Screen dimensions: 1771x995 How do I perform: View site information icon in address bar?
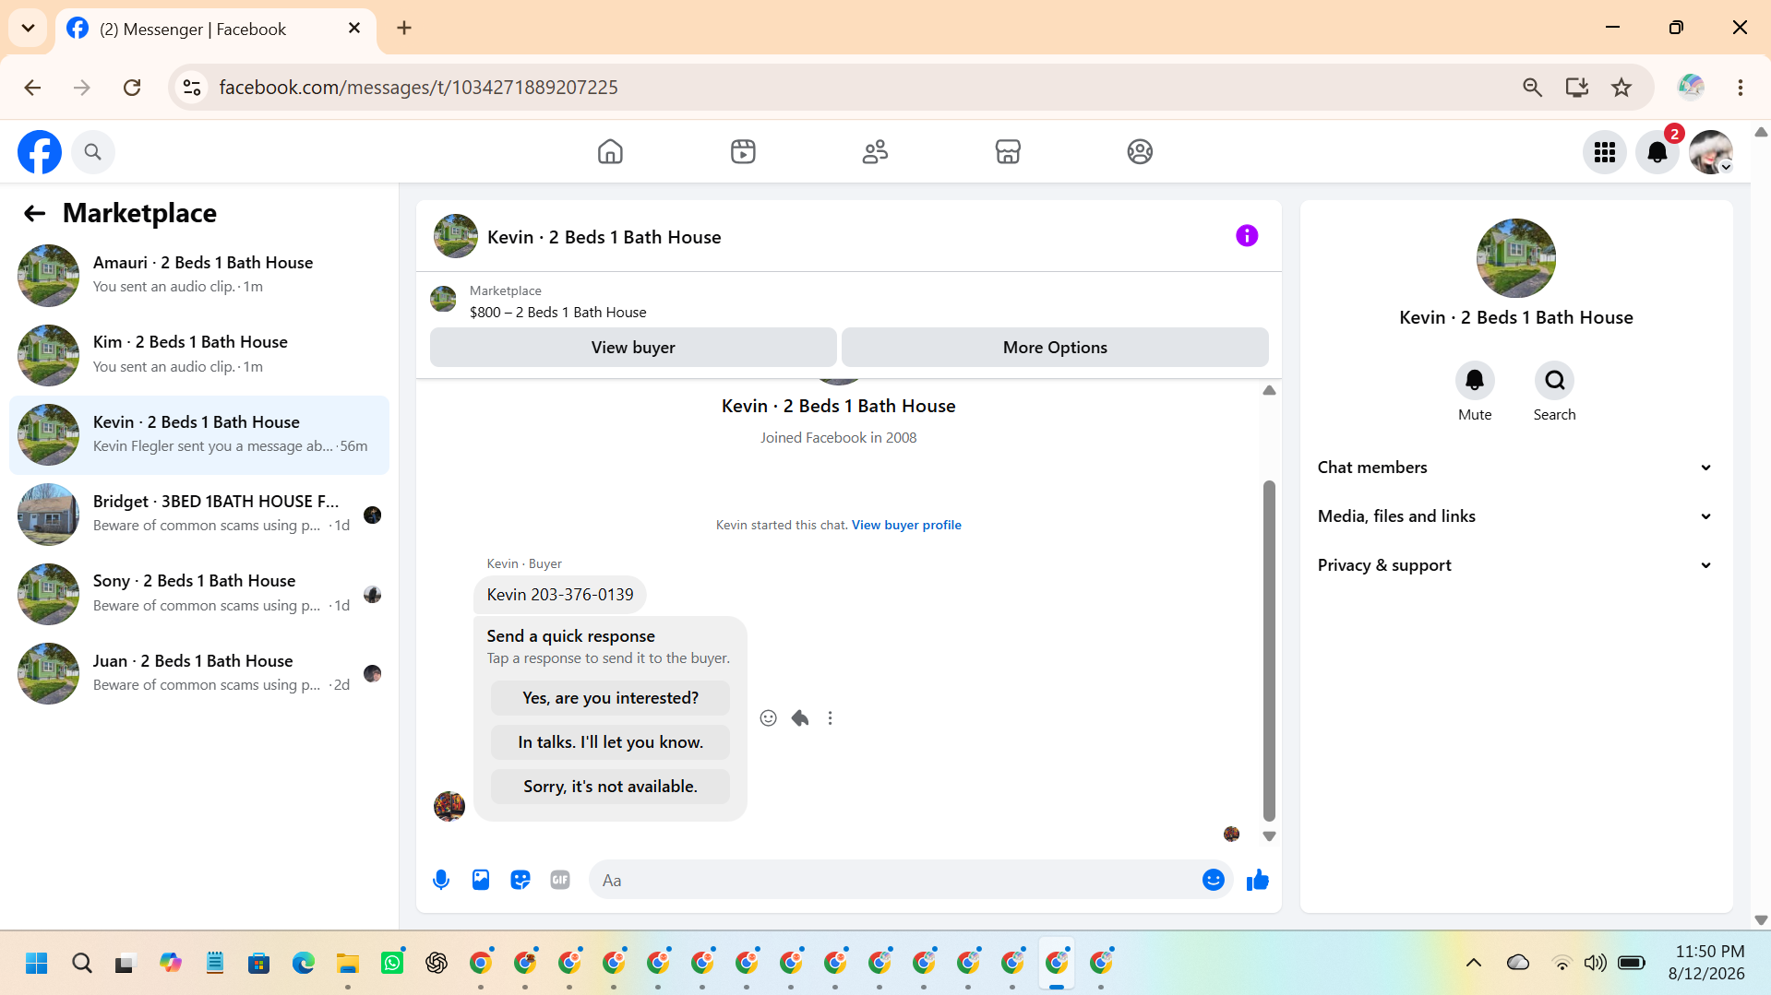click(192, 88)
